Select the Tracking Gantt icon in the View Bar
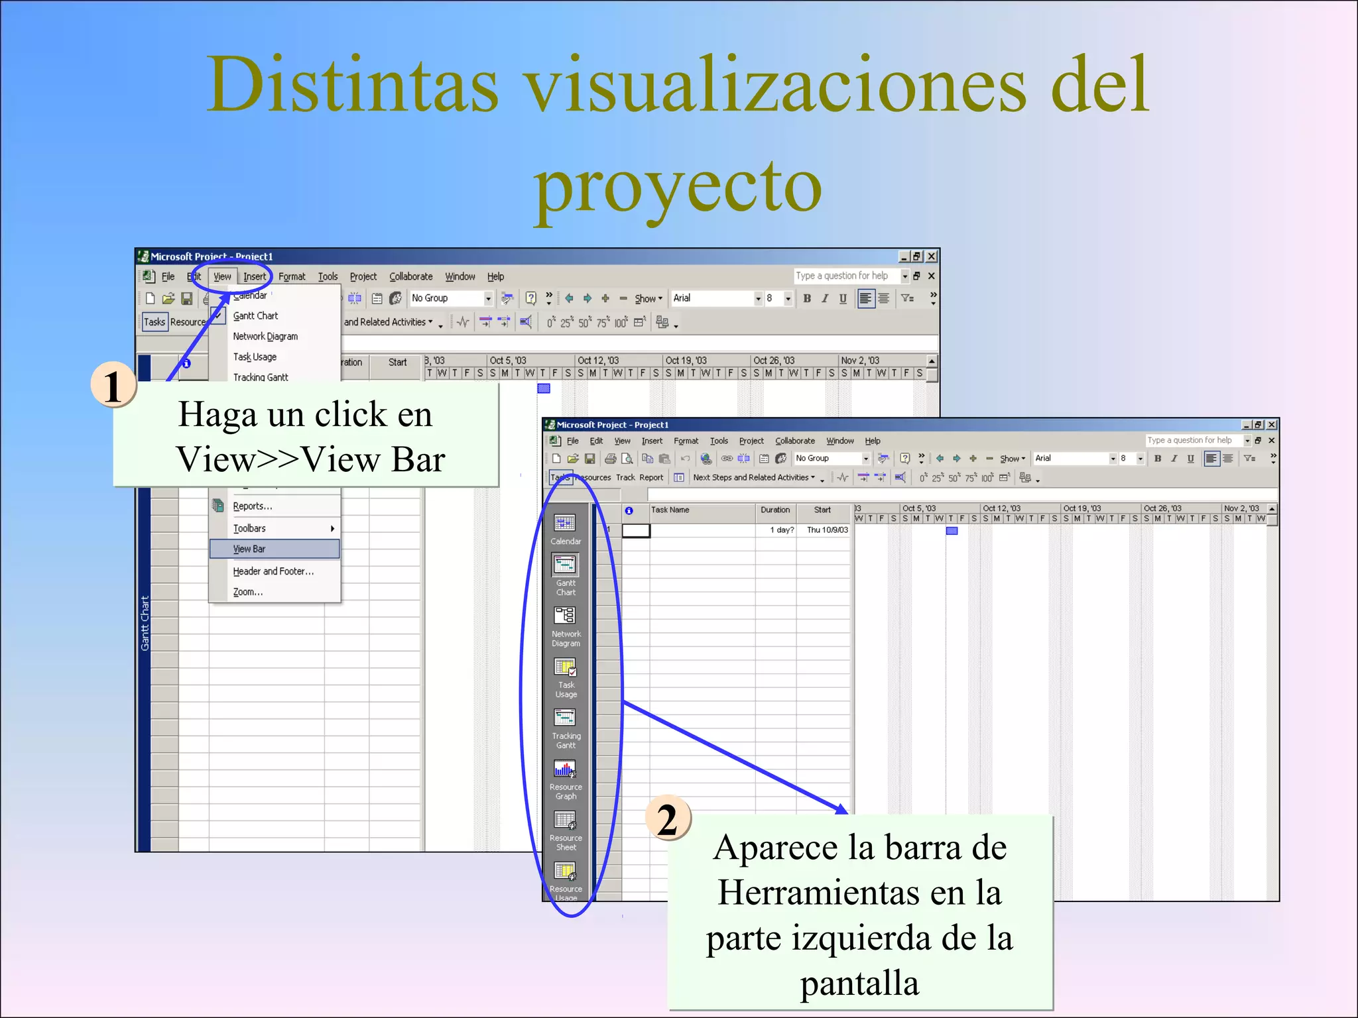This screenshot has width=1358, height=1018. [x=565, y=718]
